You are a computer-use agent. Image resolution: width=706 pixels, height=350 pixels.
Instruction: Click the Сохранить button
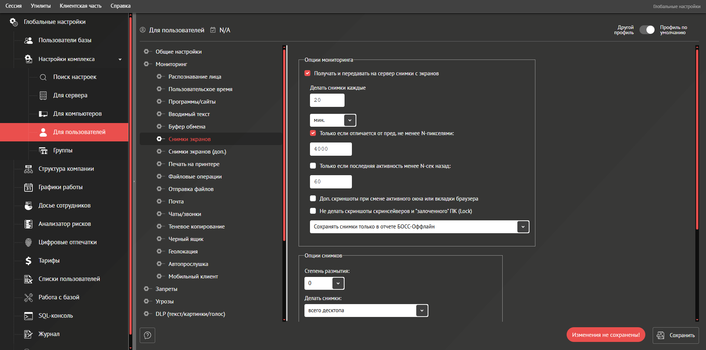(675, 335)
